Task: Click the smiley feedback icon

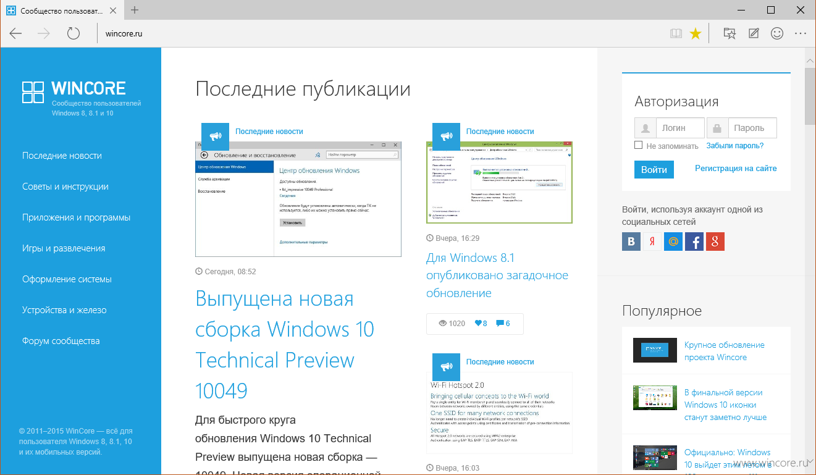Action: point(777,33)
